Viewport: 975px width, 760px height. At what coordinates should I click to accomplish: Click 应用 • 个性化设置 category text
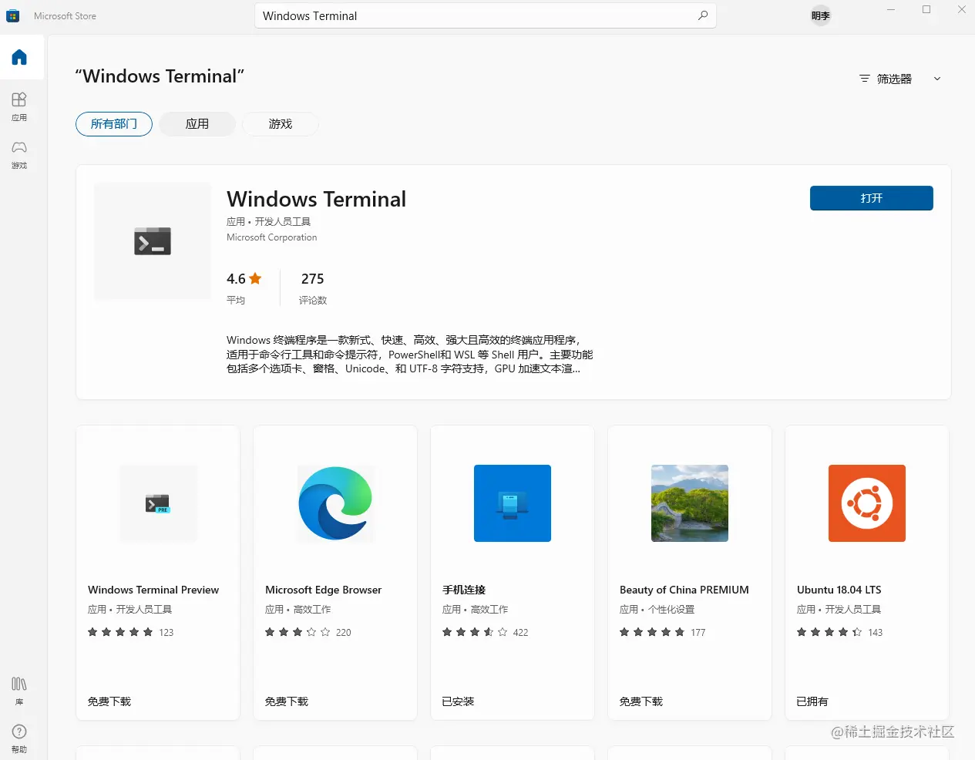(x=657, y=609)
